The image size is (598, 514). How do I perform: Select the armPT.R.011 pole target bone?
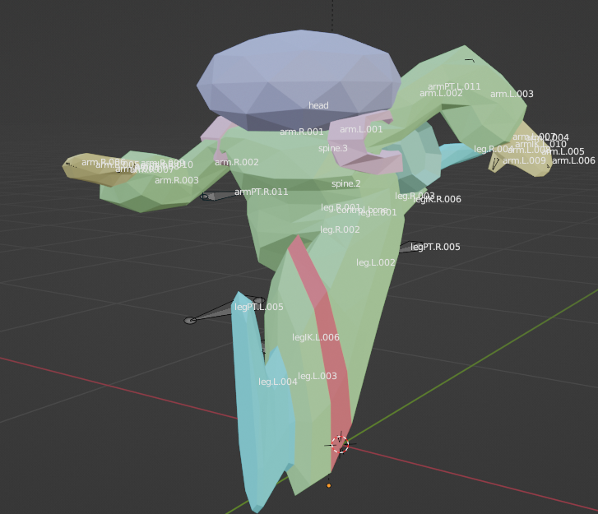tap(219, 196)
